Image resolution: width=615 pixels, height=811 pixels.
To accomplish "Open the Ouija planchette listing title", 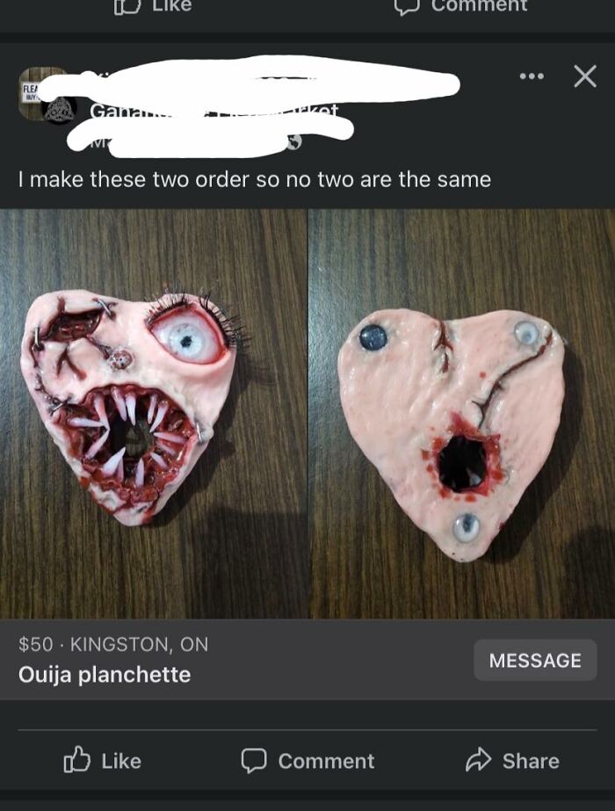I will tap(105, 675).
